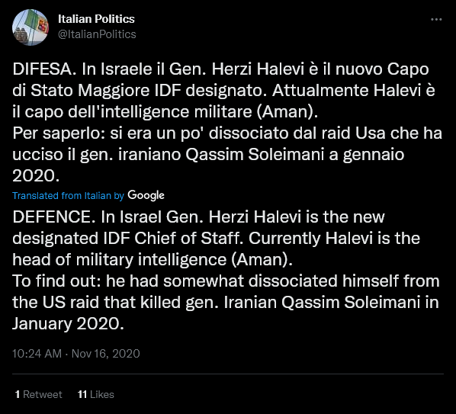Image resolution: width=456 pixels, height=414 pixels.
Task: Open the 10:24 AM timestamp link
Action: pyautogui.click(x=37, y=354)
